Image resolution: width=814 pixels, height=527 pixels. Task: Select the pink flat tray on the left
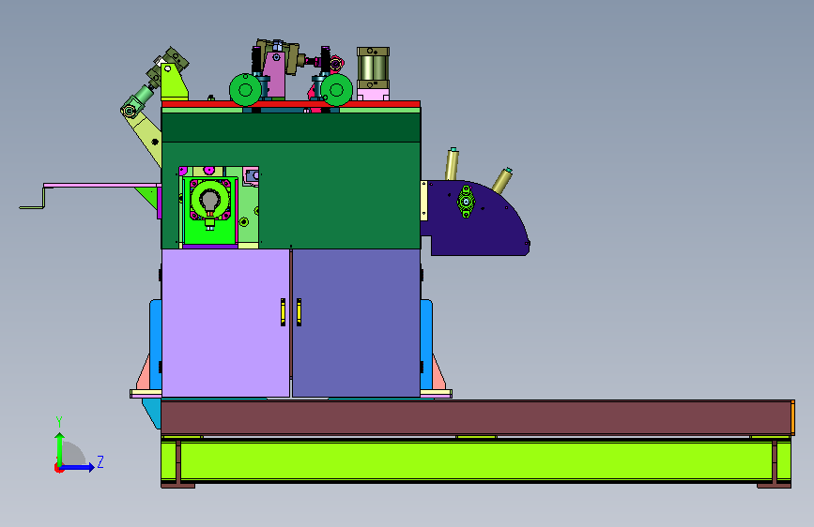(x=101, y=185)
